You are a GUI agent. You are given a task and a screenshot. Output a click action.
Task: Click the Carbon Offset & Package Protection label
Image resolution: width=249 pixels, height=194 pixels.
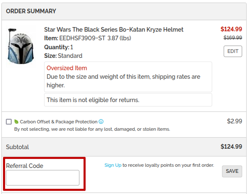click(59, 122)
